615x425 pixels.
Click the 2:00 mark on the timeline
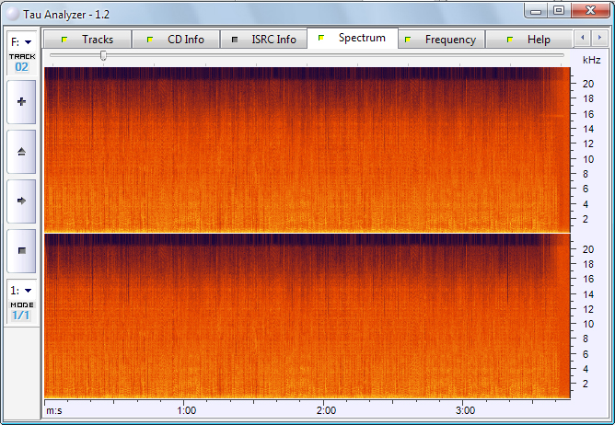326,410
